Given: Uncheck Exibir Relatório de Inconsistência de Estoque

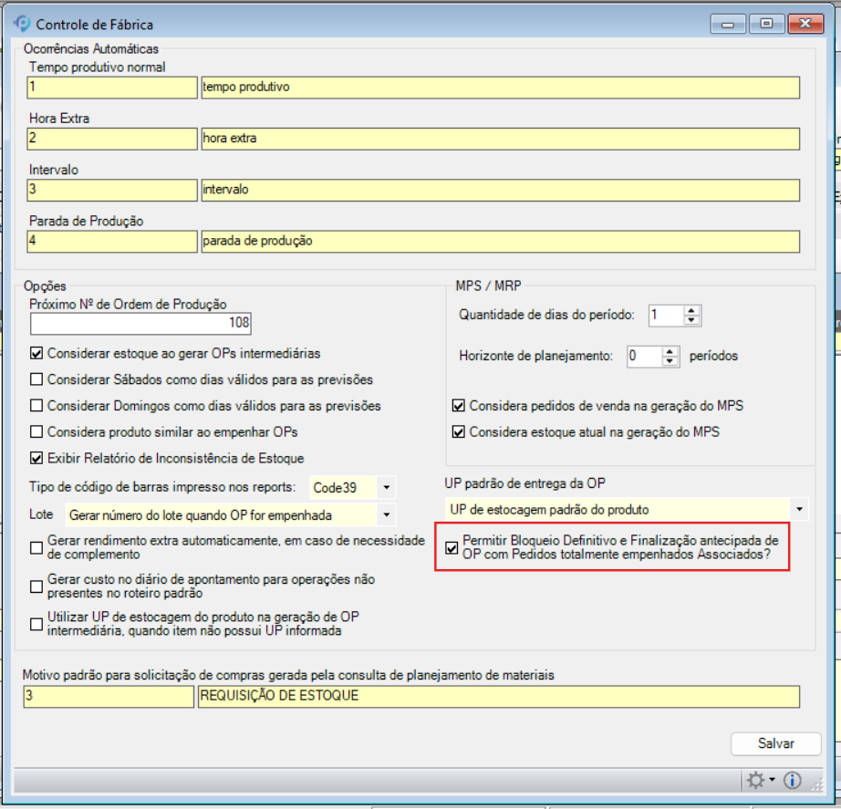Looking at the screenshot, I should point(36,458).
